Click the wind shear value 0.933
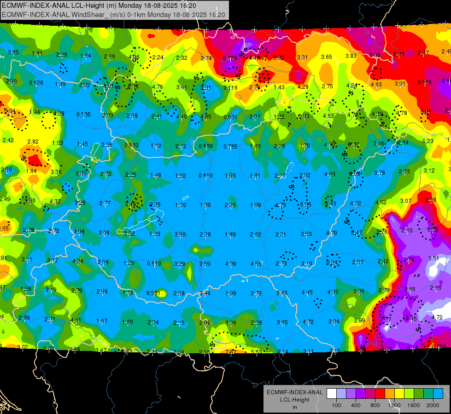This screenshot has width=451, height=414. (131, 145)
